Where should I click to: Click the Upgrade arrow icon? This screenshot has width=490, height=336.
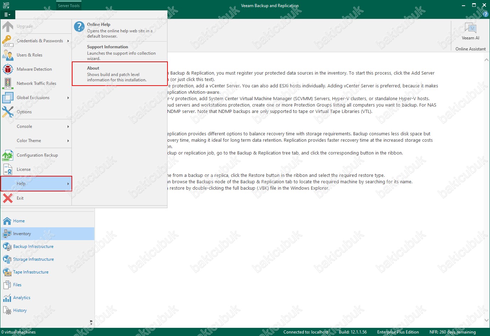click(8, 27)
